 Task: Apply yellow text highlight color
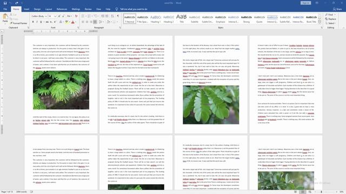click(x=66, y=22)
